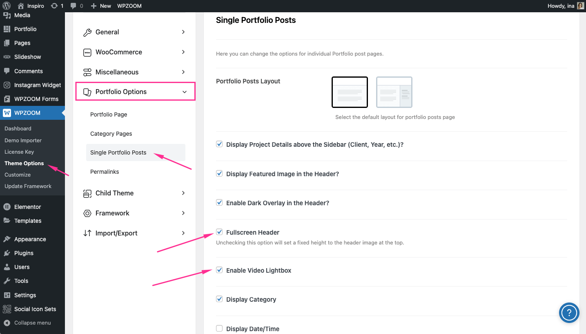Open the comments bubble in admin bar
The image size is (586, 334).
(74, 6)
